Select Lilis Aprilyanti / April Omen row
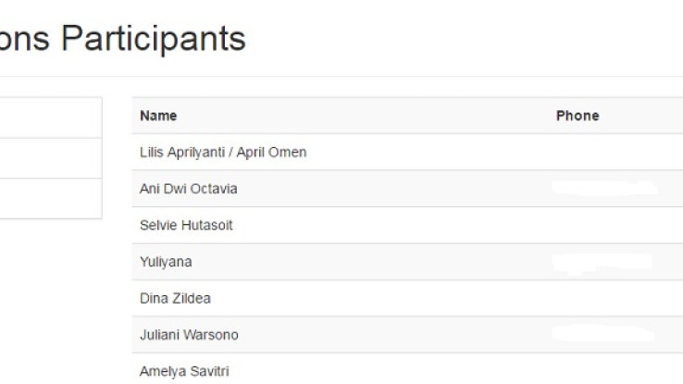683x384 pixels. 223,152
